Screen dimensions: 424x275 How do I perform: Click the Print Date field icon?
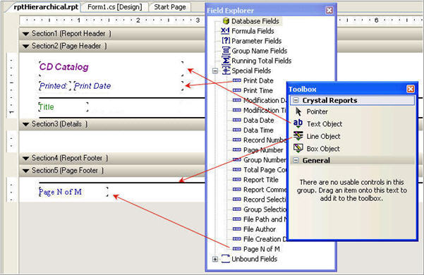[x=237, y=80]
